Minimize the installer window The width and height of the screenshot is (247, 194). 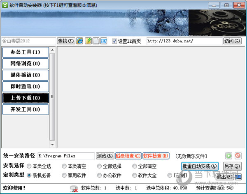(x=214, y=5)
